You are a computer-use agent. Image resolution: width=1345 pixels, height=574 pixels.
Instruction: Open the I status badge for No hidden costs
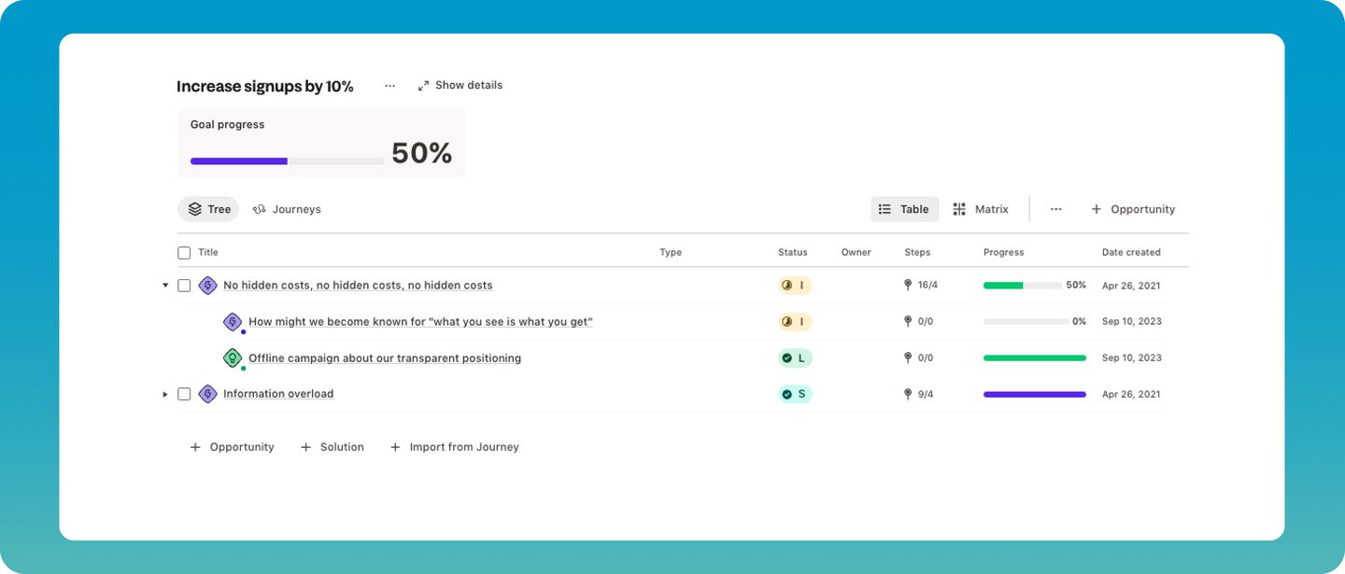point(795,286)
